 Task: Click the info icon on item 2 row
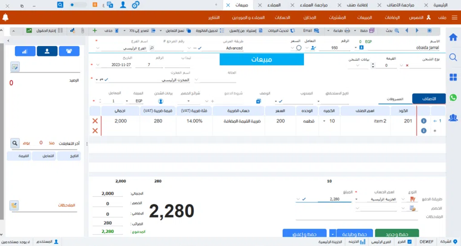coord(424,121)
